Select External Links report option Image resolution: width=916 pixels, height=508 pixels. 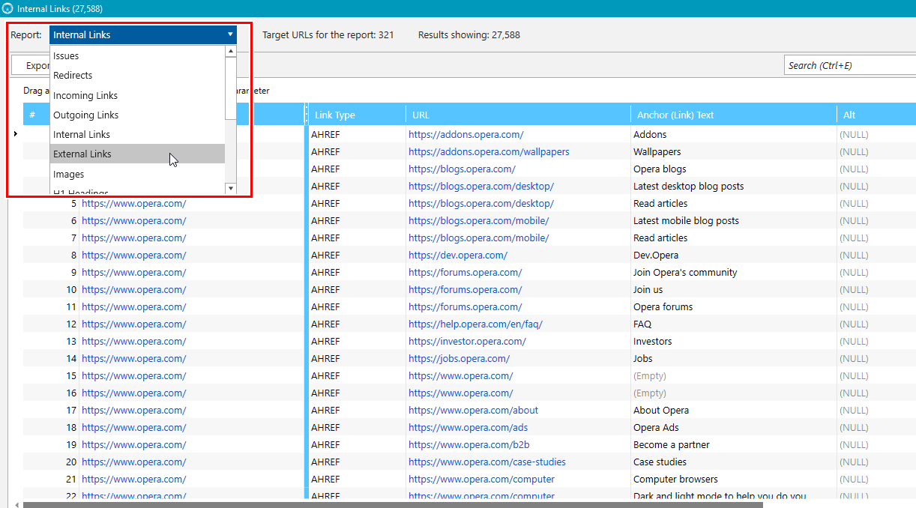[x=137, y=154]
